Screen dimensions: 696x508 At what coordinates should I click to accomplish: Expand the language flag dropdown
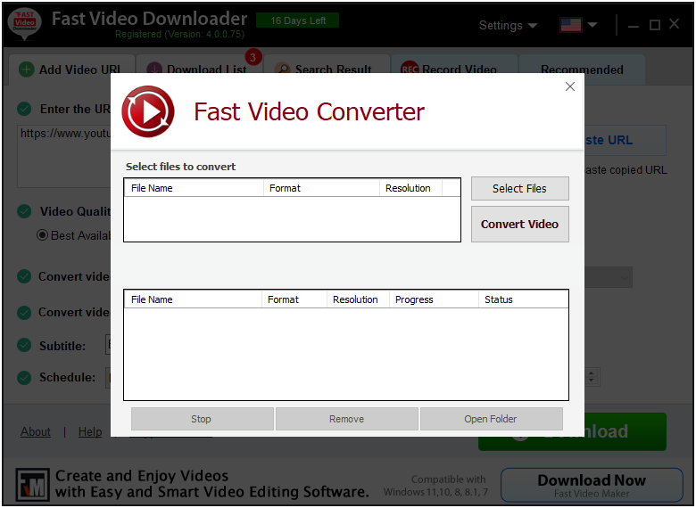[x=578, y=25]
